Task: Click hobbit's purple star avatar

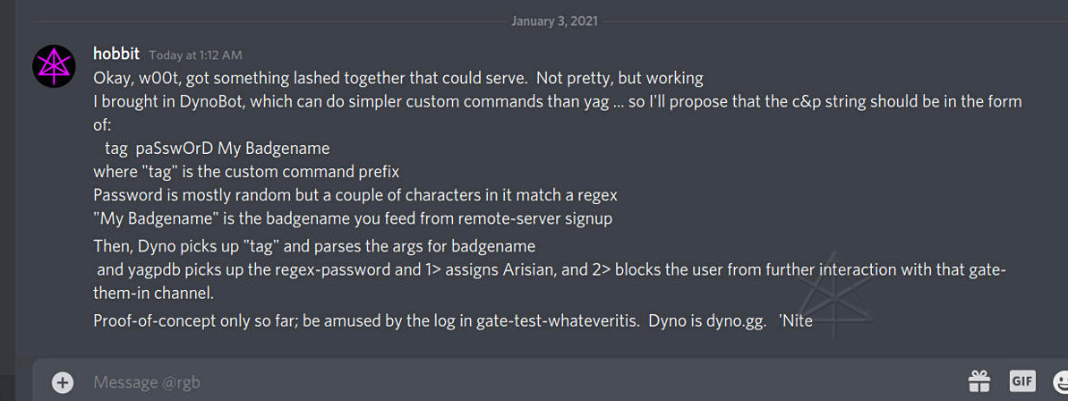Action: (x=54, y=65)
